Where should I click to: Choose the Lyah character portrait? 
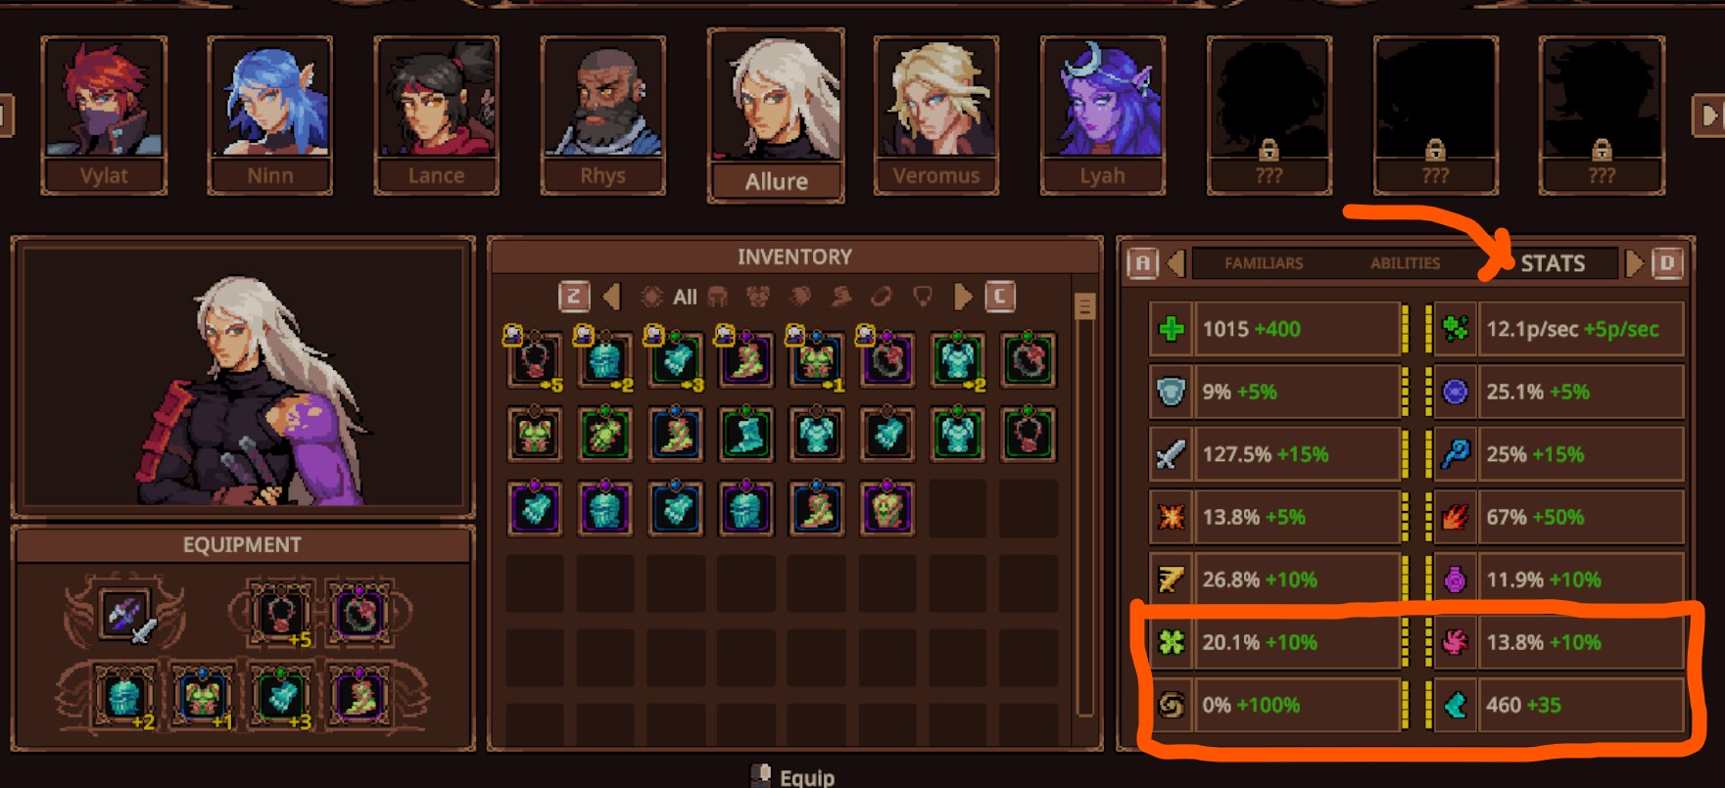[1102, 116]
